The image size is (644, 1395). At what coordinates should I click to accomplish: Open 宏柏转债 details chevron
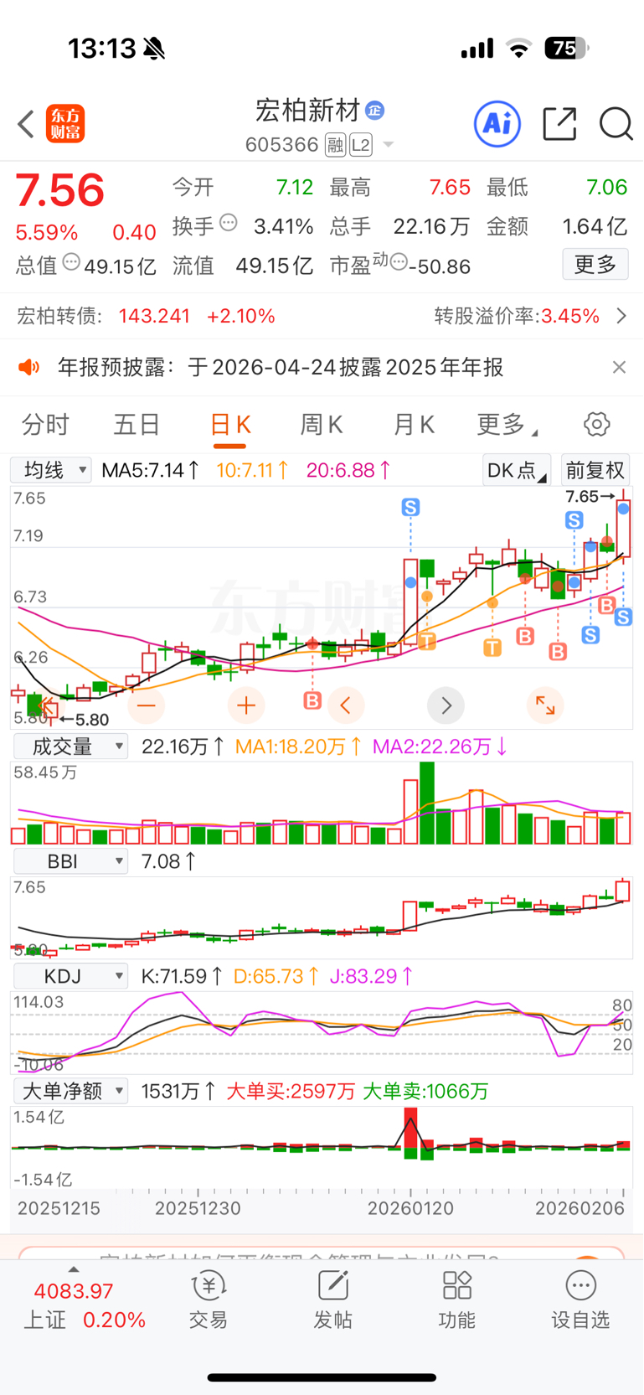(621, 316)
